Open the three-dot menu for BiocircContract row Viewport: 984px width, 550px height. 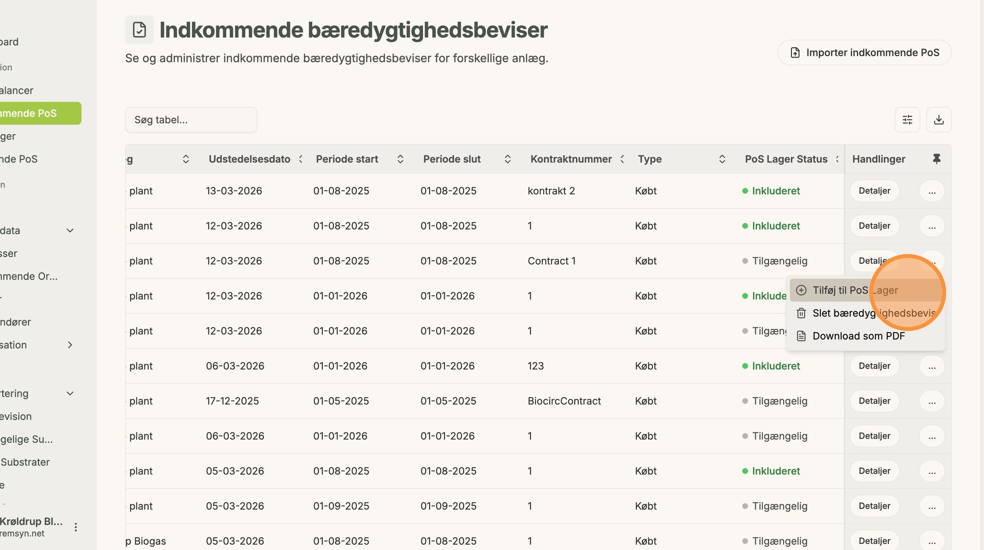[x=932, y=401]
